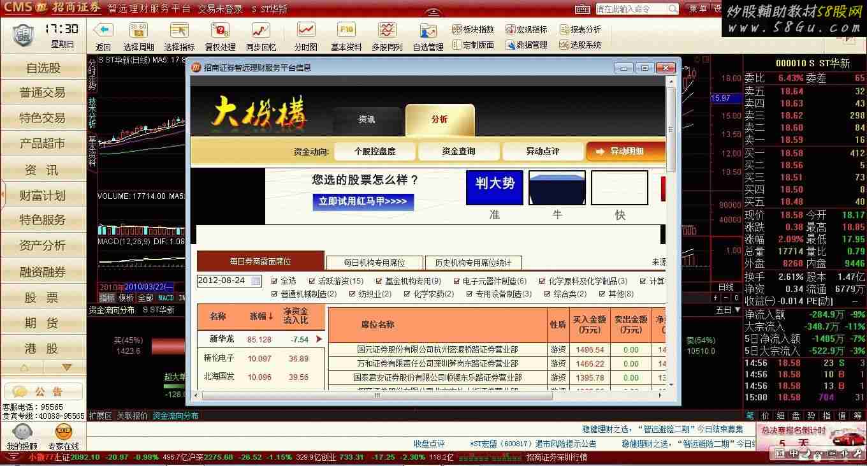The height and width of the screenshot is (466, 867).
Task: Click the shield lock icon beside the clock
Action: tap(24, 34)
